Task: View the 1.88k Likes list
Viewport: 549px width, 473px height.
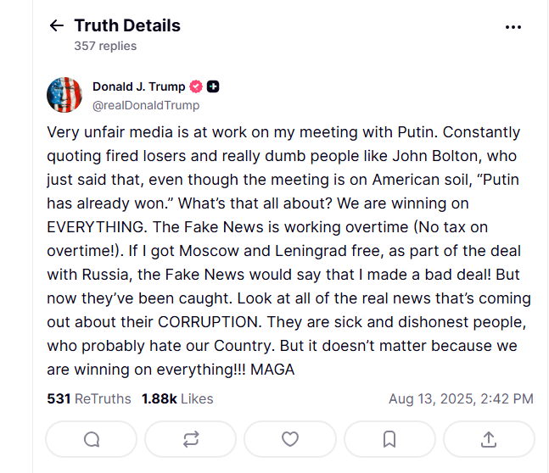Action: (177, 399)
